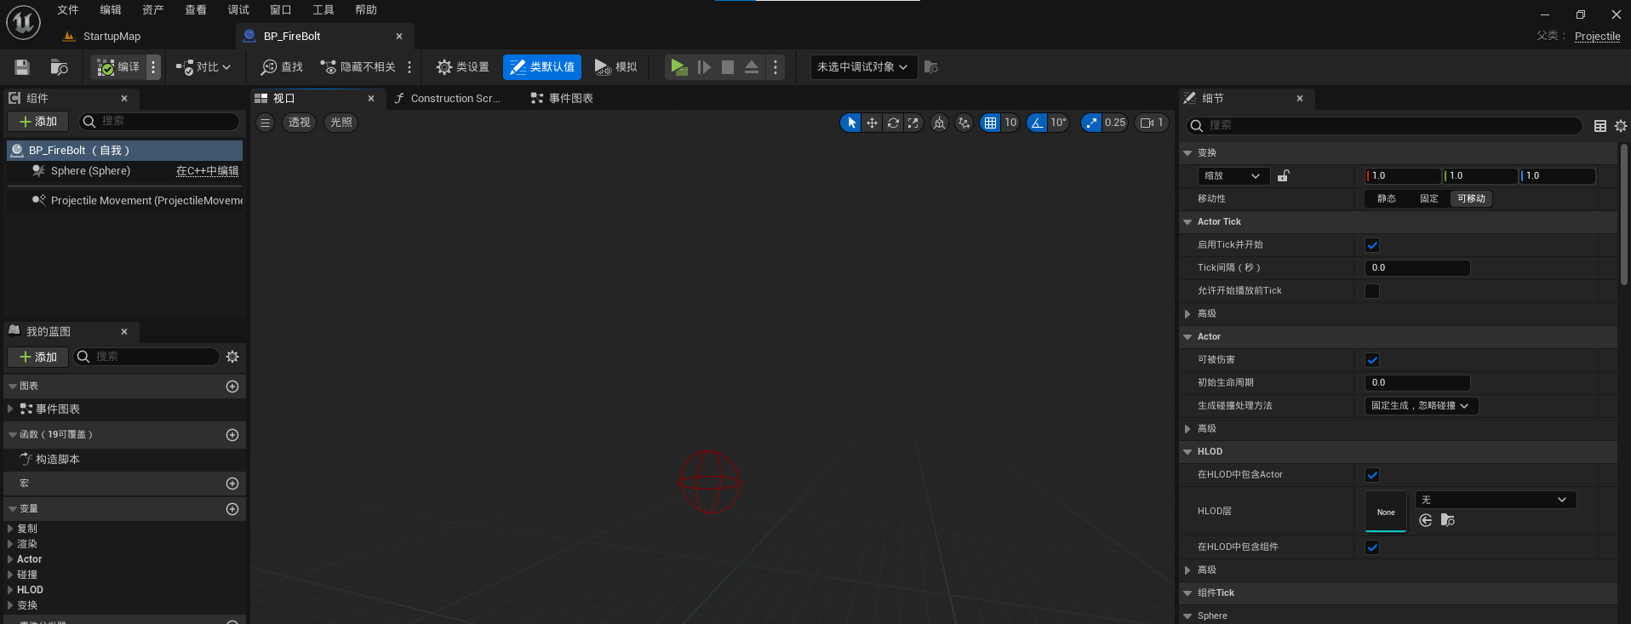
Task: Click the frame-advance skip icon
Action: point(704,67)
